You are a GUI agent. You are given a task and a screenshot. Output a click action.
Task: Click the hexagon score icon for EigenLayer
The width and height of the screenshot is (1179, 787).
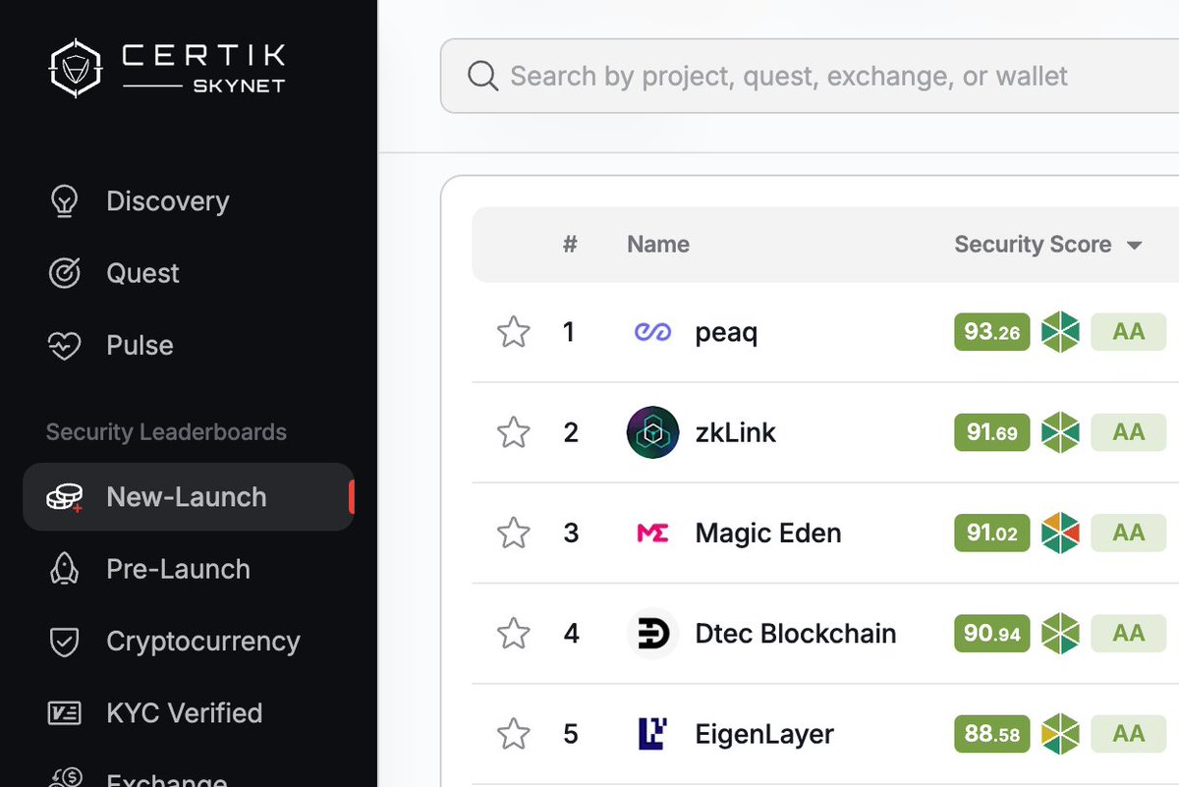1060,734
